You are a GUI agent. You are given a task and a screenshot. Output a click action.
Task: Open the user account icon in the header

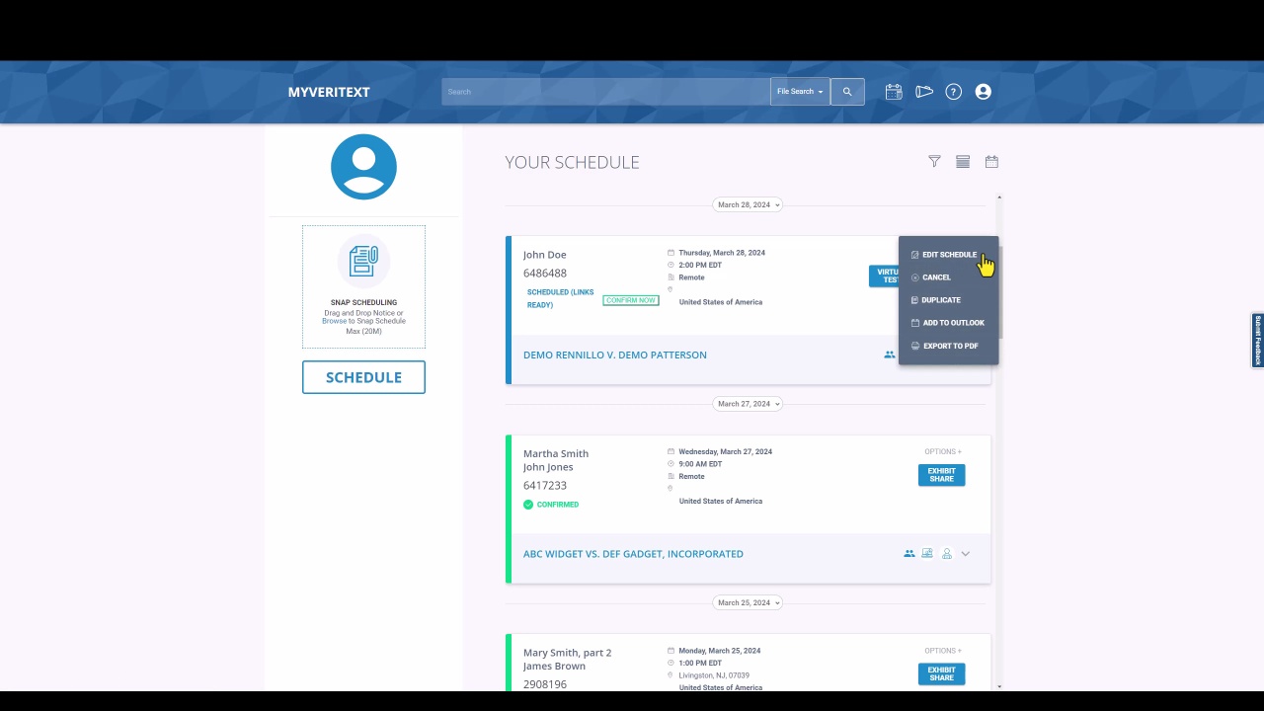coord(983,92)
